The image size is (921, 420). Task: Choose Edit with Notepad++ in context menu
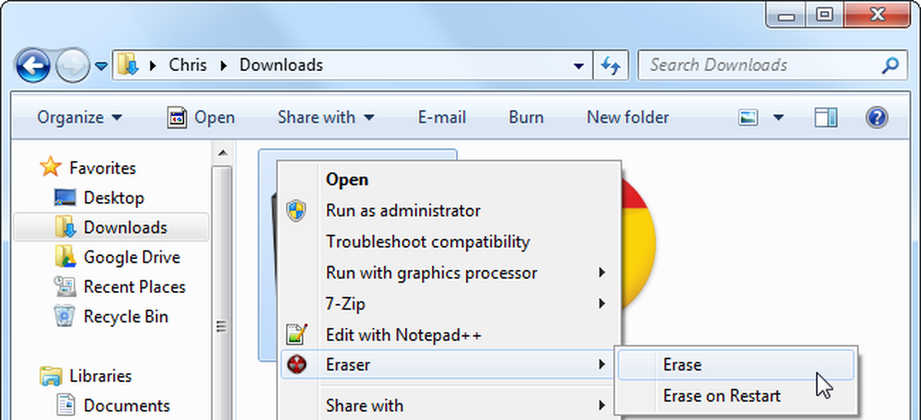click(x=450, y=335)
